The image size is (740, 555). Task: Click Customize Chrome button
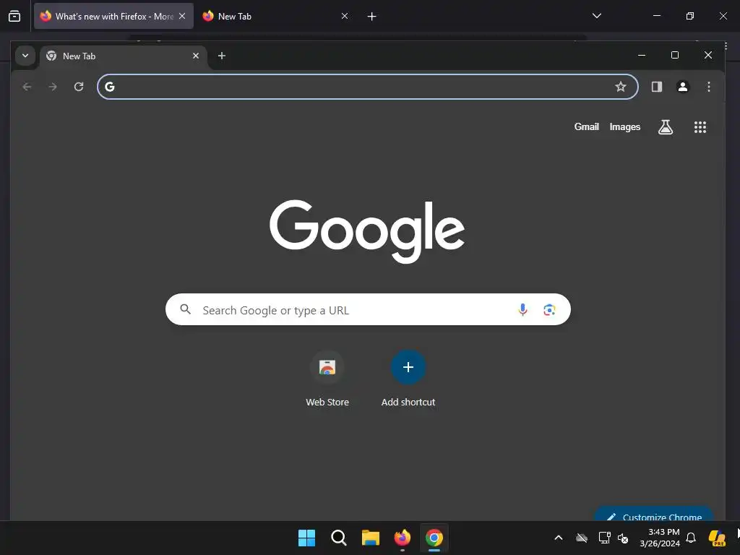pyautogui.click(x=653, y=515)
